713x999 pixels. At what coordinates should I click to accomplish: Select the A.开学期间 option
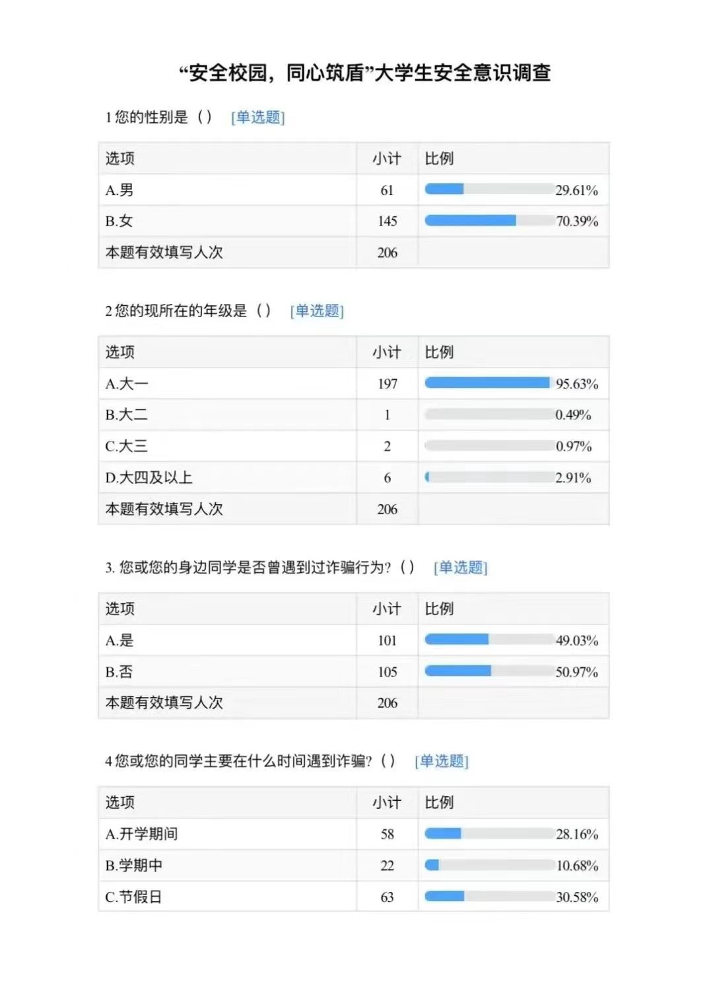141,834
